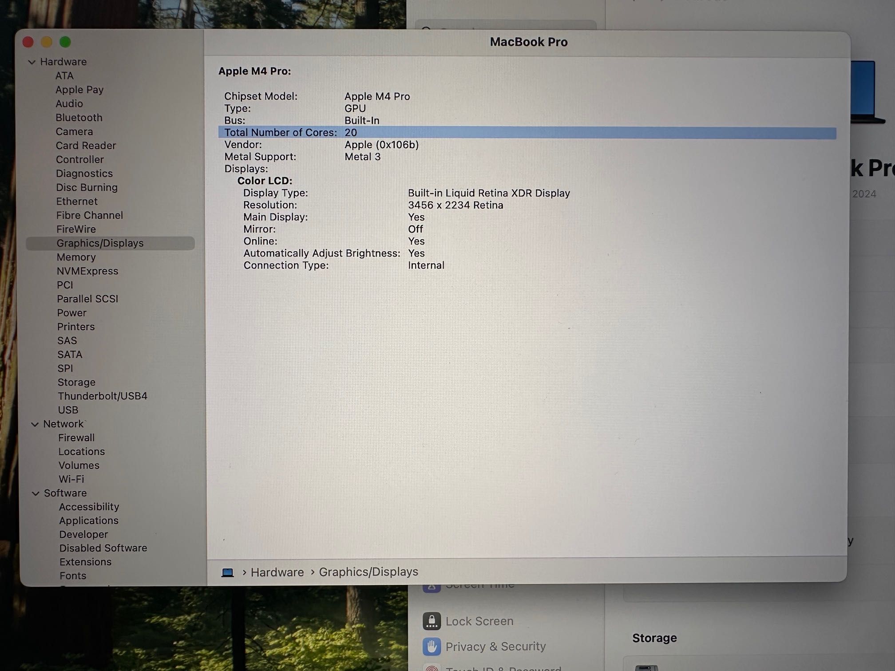
Task: Select USB in the sidebar
Action: (x=68, y=410)
